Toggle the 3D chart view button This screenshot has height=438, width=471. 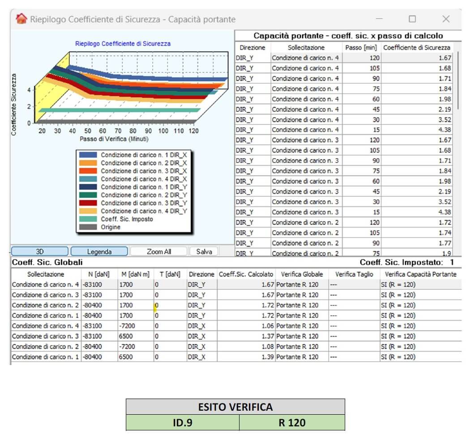(x=40, y=251)
